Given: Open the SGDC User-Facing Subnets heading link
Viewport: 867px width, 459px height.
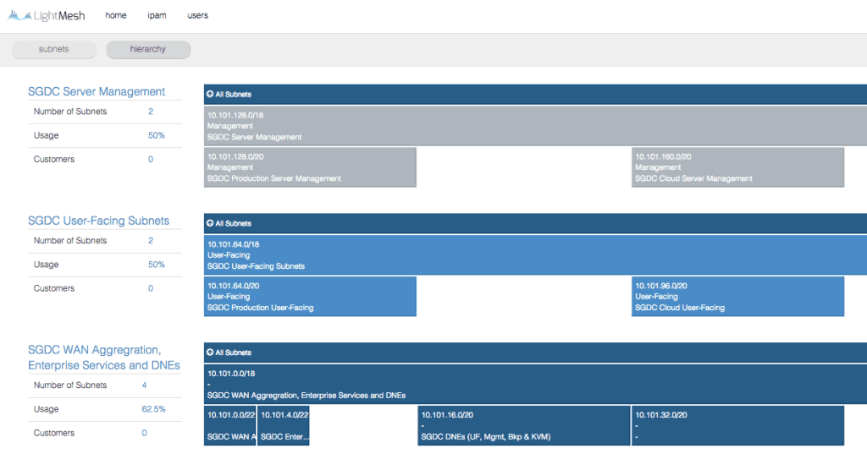Looking at the screenshot, I should pos(98,221).
